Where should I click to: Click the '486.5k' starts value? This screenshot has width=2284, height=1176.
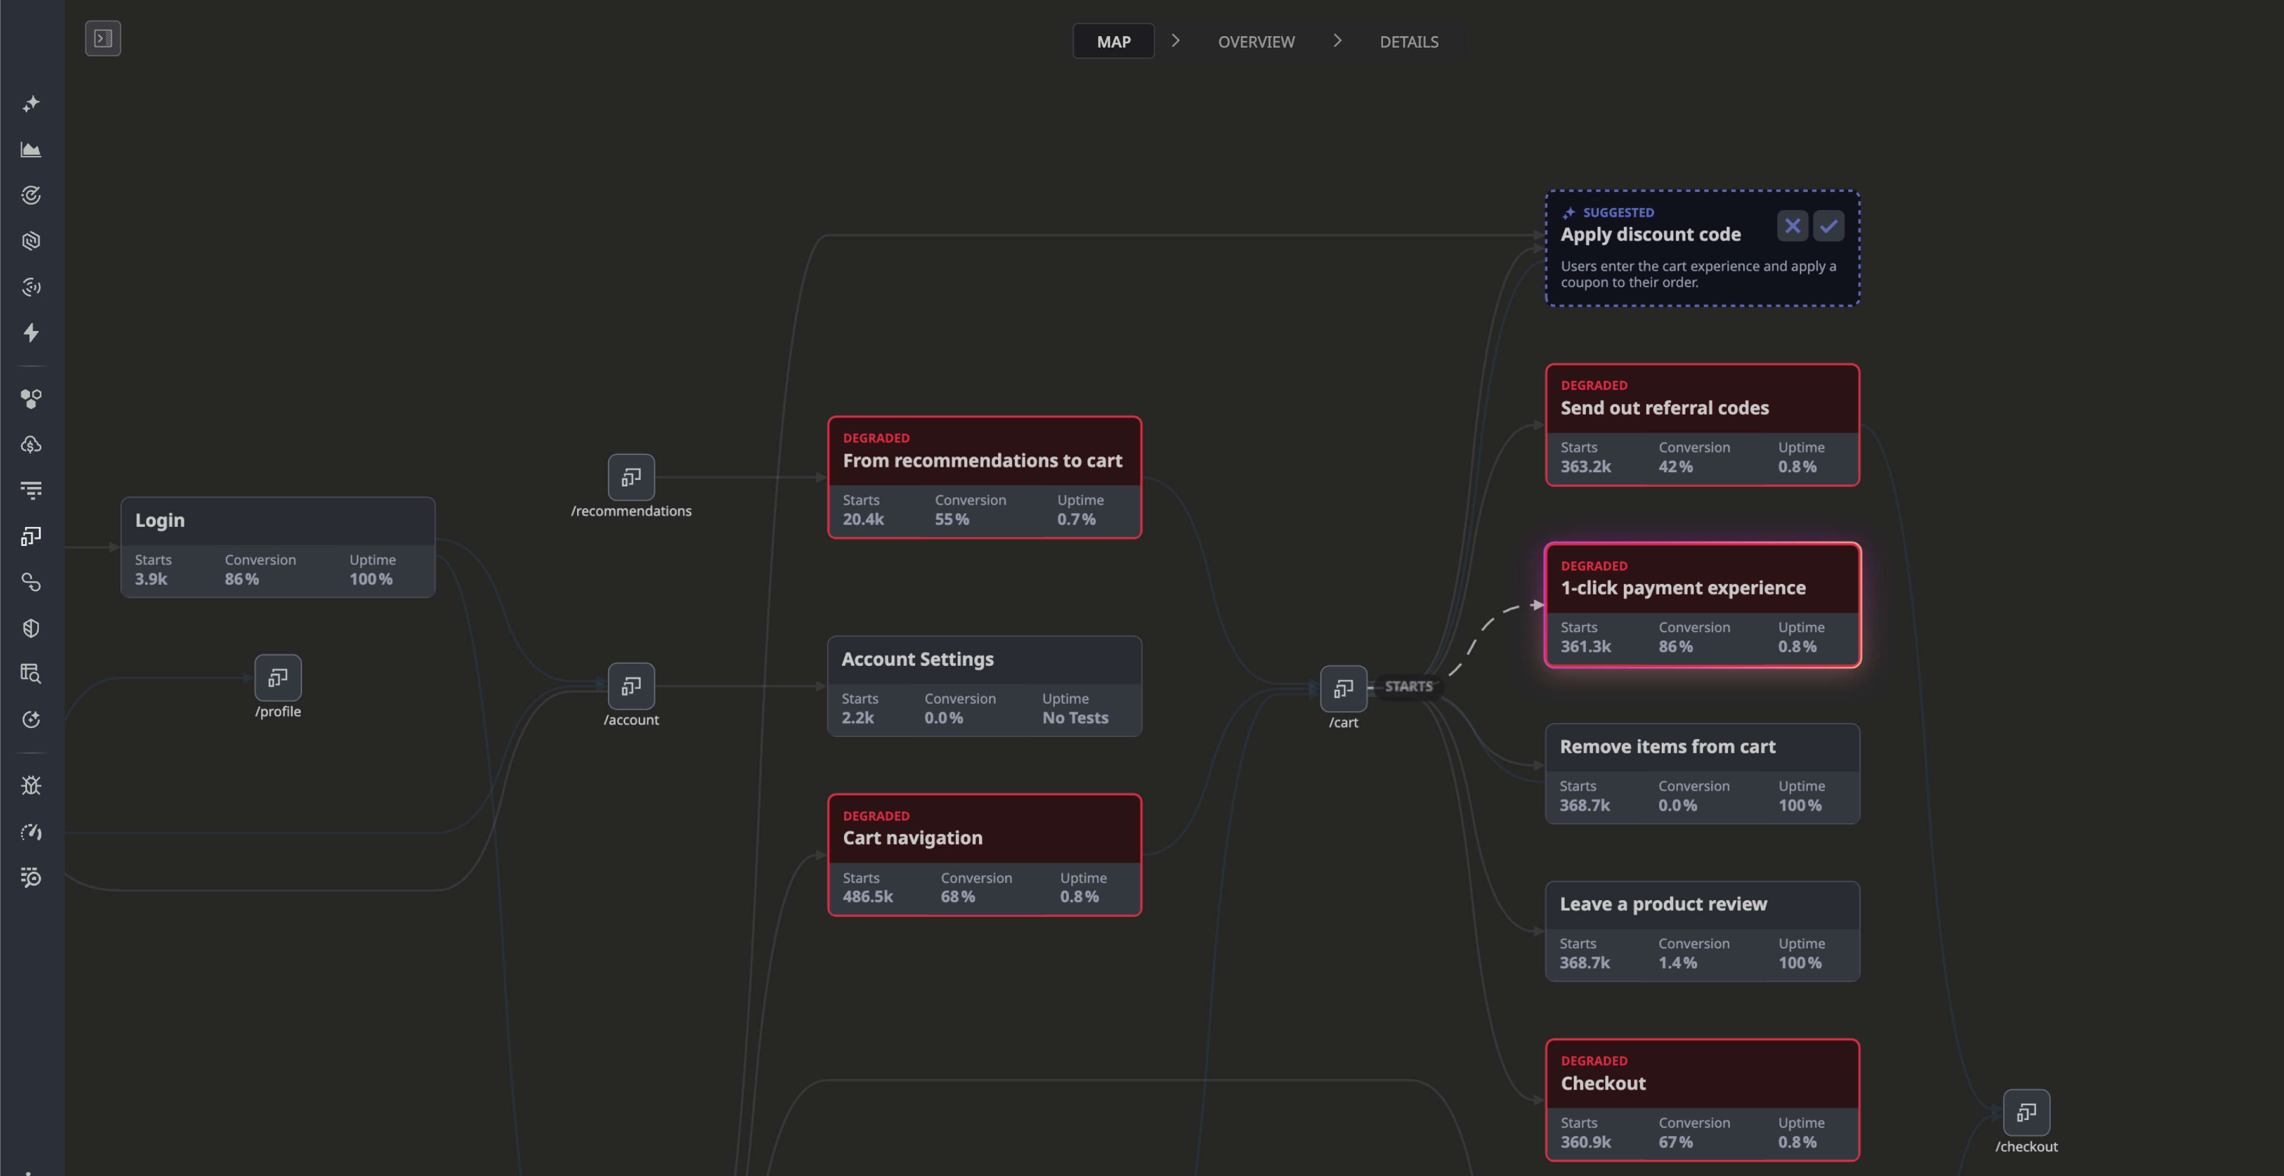867,896
